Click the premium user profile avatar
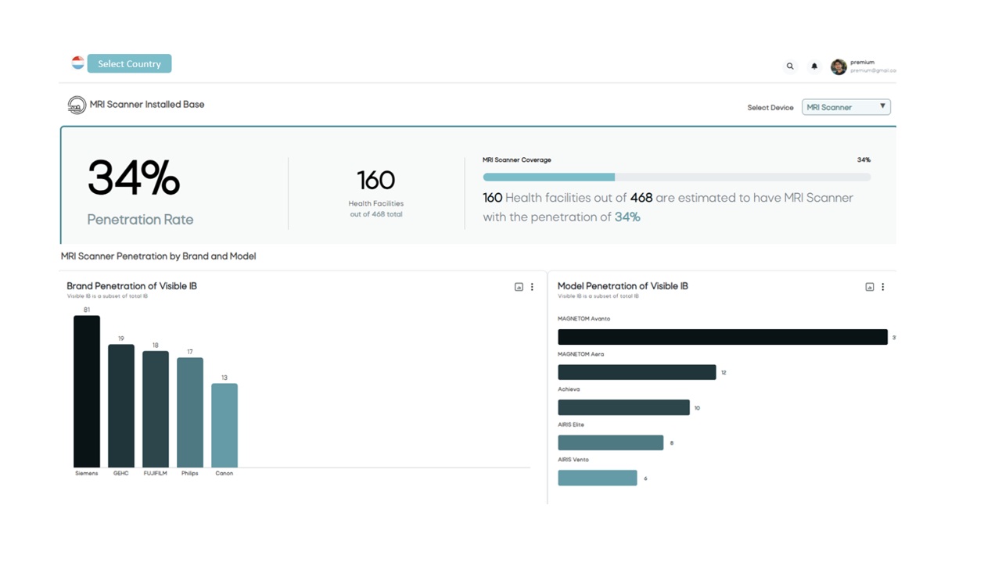The width and height of the screenshot is (991, 566). tap(838, 66)
